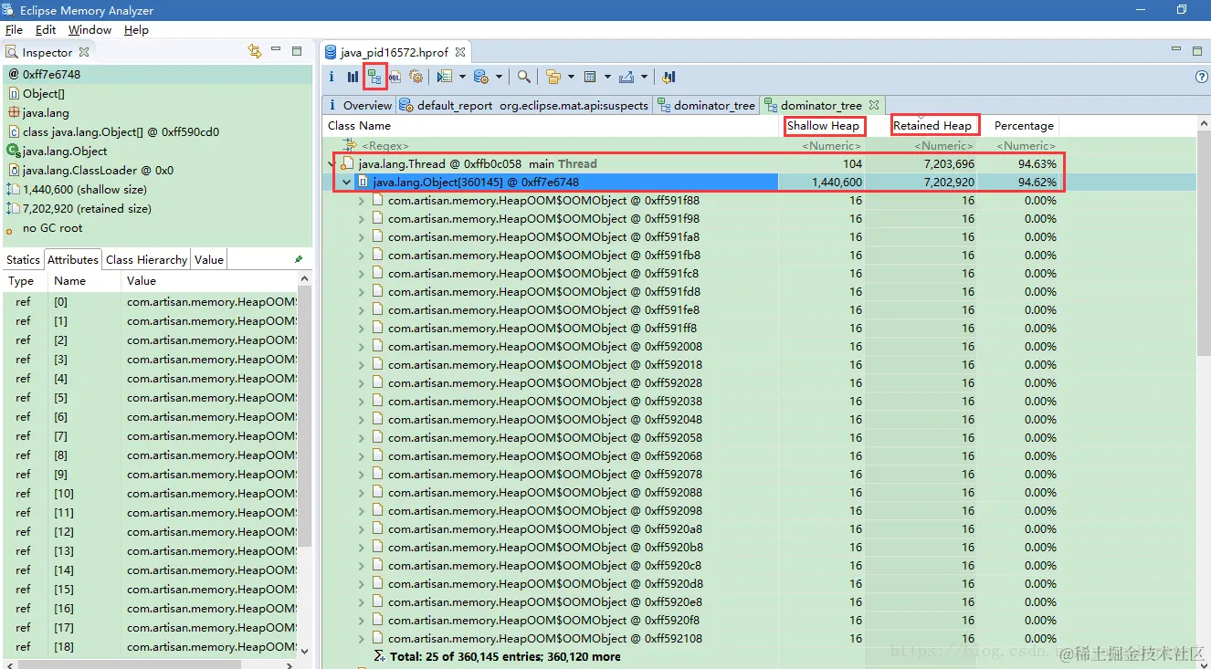Expand OOMObject @ 0xff592108 row

[x=362, y=639]
